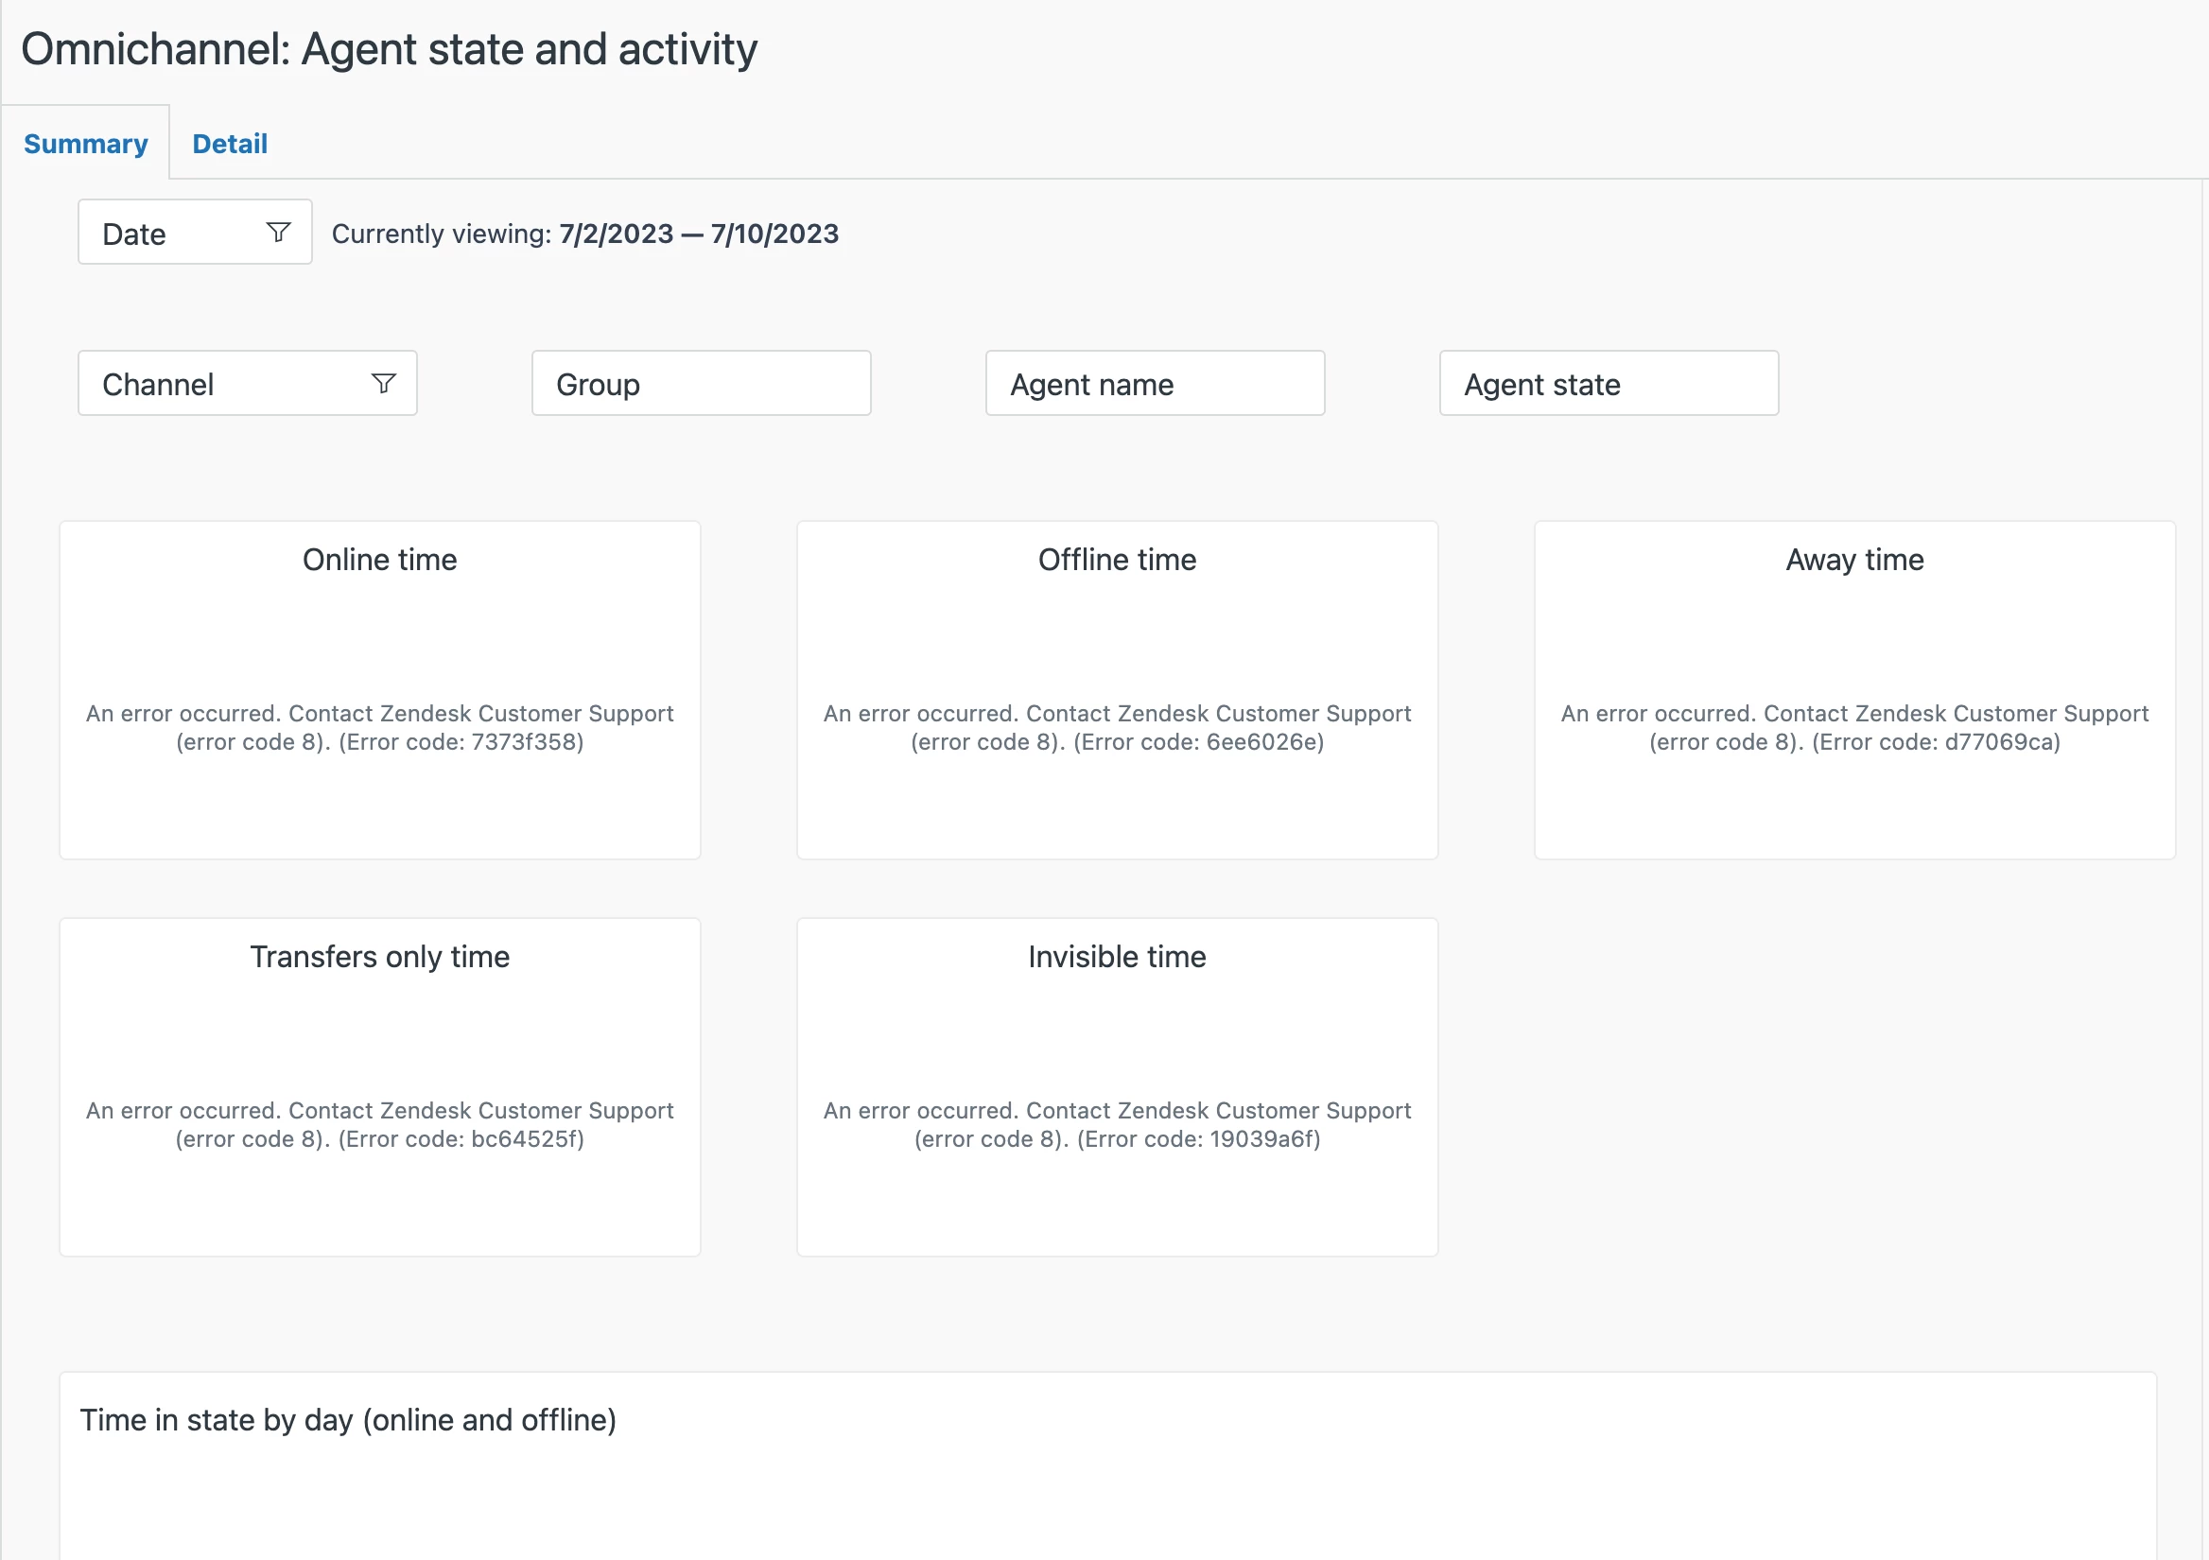This screenshot has width=2209, height=1560.
Task: Click the Time in state by day chart
Action: [1106, 1482]
